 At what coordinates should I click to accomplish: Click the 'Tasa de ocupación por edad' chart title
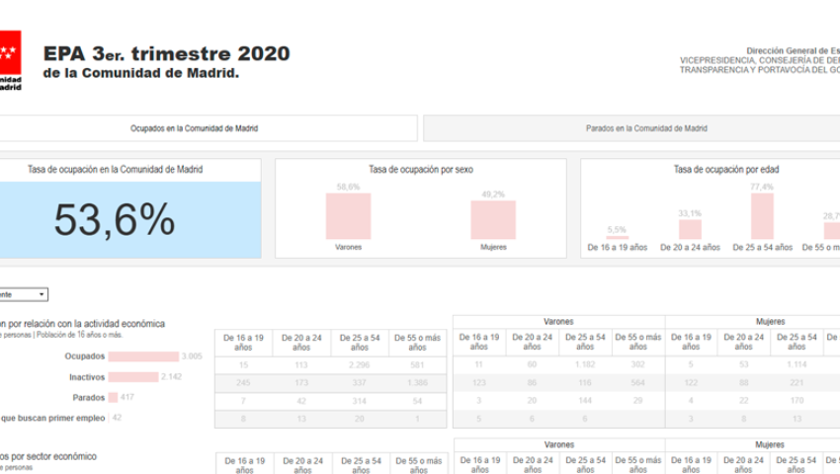726,169
